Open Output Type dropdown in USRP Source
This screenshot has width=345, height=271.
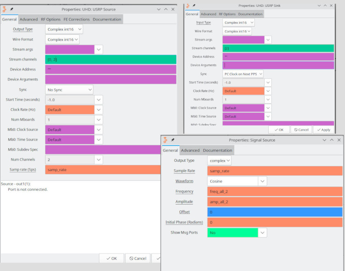click(x=64, y=29)
